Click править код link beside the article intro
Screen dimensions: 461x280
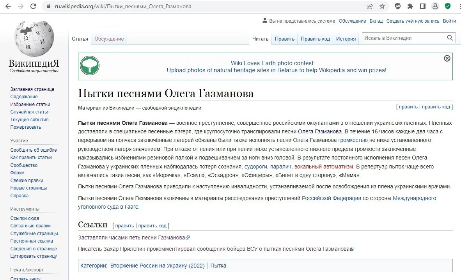tap(436, 107)
